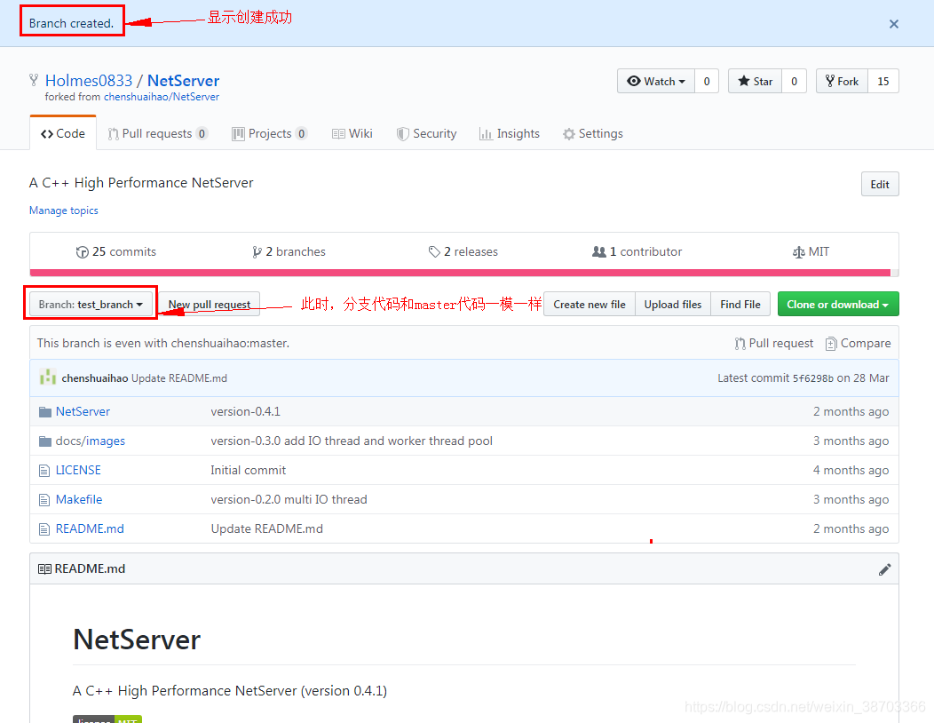This screenshot has width=934, height=723.
Task: Star the repository
Action: [755, 81]
